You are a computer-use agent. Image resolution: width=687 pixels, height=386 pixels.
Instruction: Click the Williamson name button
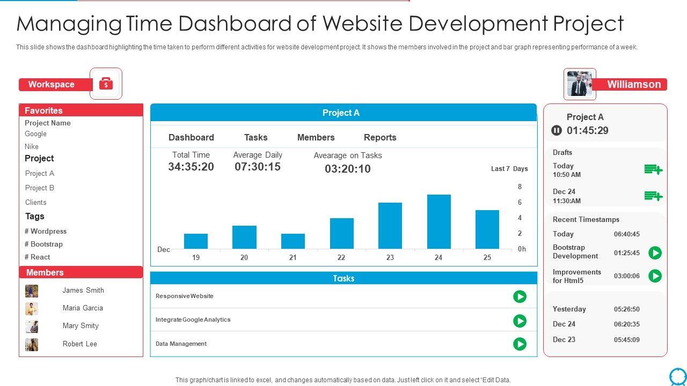630,84
